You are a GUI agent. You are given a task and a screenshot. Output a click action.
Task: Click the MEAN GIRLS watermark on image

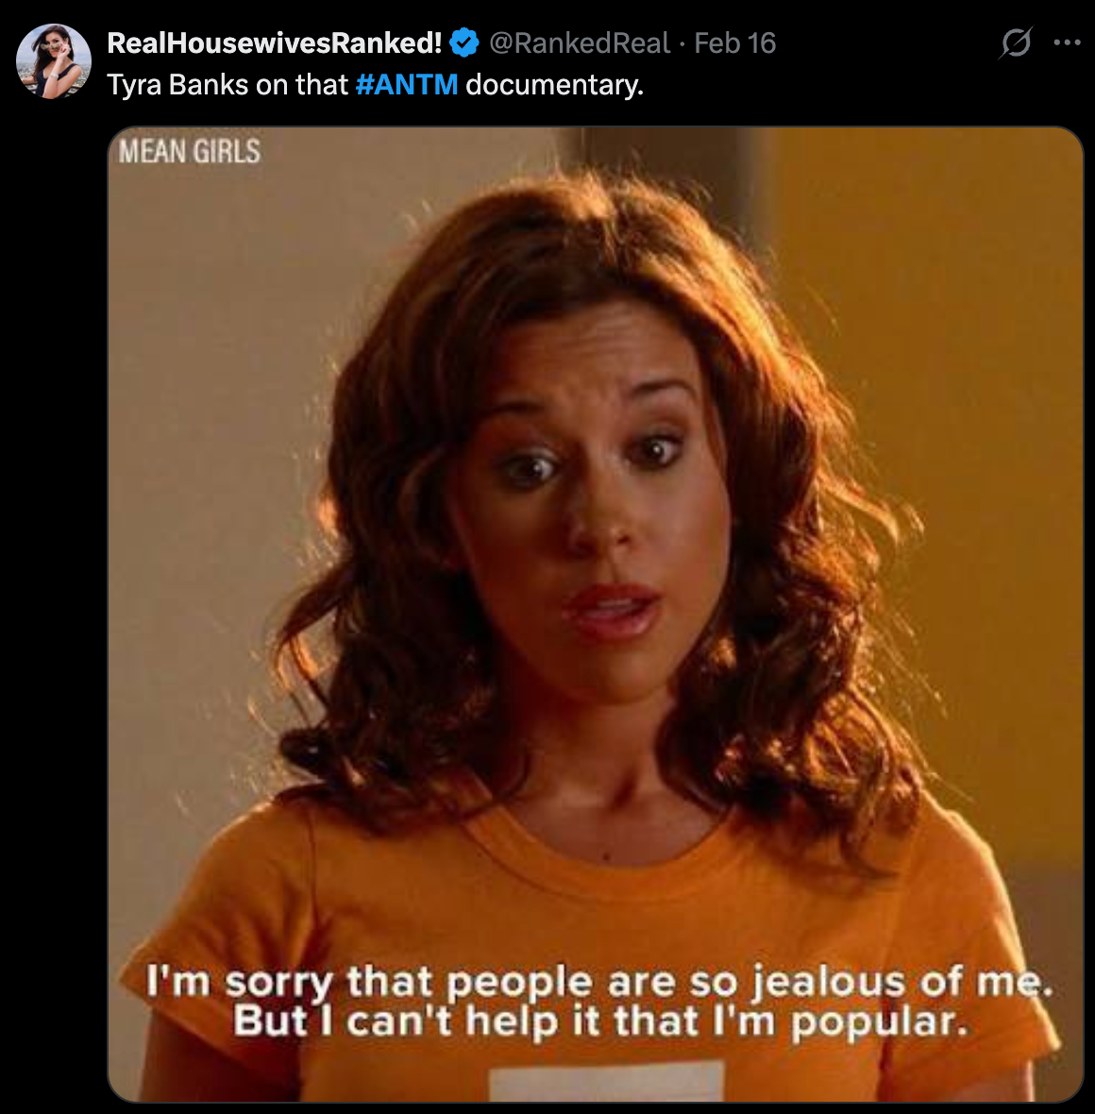(190, 151)
